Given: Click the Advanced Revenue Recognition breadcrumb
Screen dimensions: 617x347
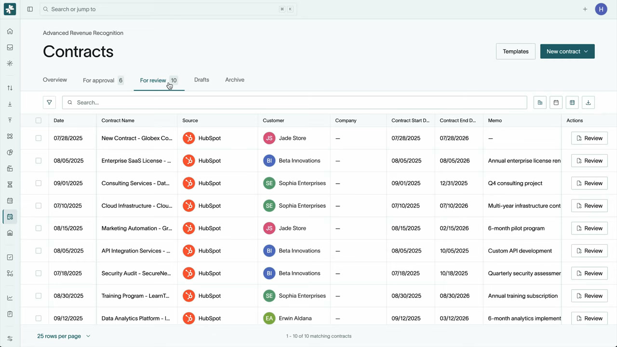Looking at the screenshot, I should [83, 33].
